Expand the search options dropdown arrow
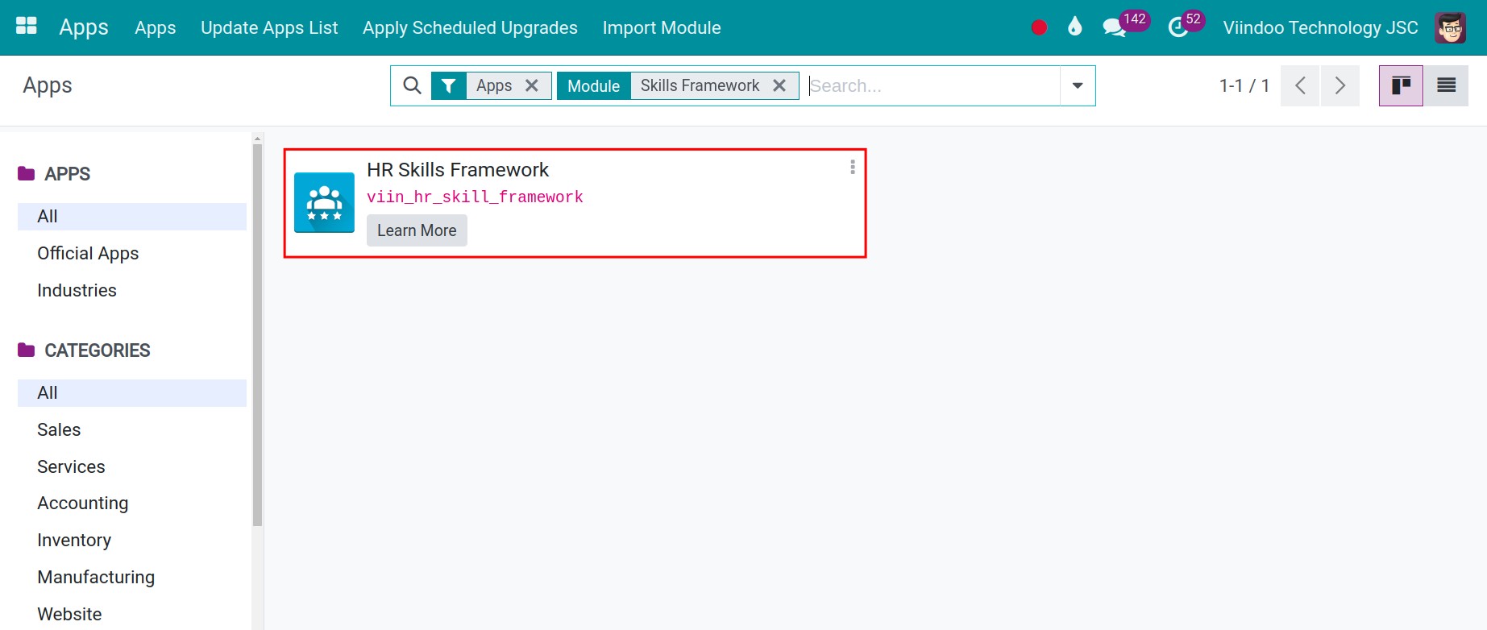 (1078, 85)
